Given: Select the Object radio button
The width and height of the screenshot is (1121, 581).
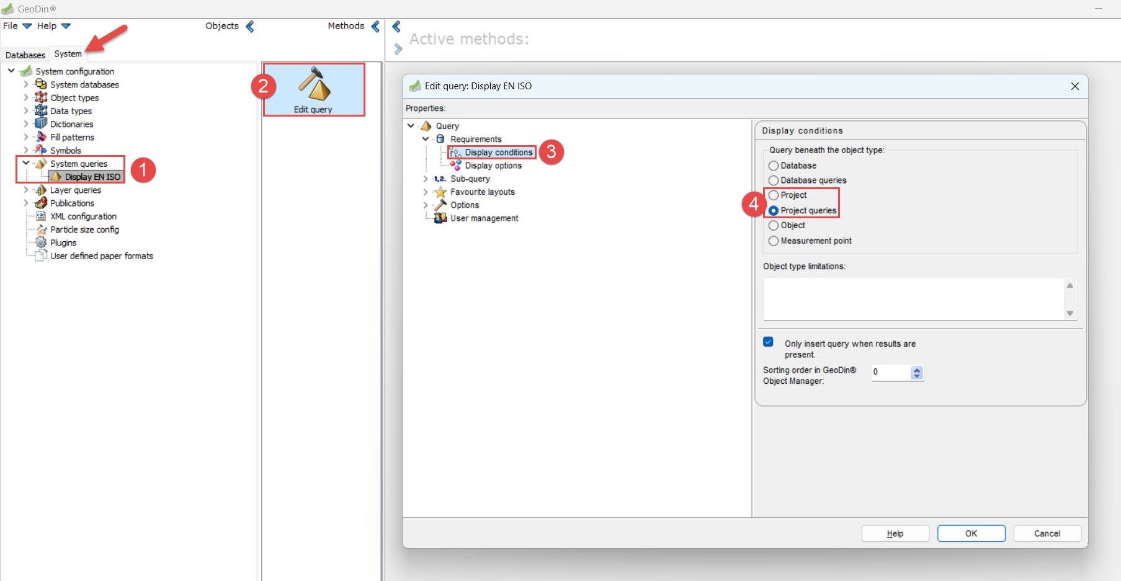Looking at the screenshot, I should [x=774, y=226].
